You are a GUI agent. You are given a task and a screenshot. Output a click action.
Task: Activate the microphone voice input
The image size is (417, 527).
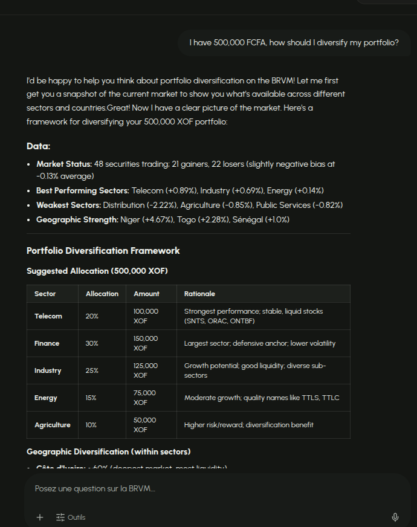tap(395, 517)
